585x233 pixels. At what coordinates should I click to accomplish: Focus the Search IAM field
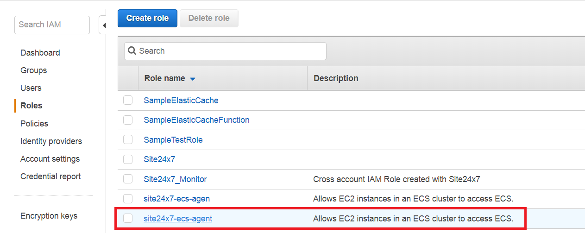(x=52, y=25)
